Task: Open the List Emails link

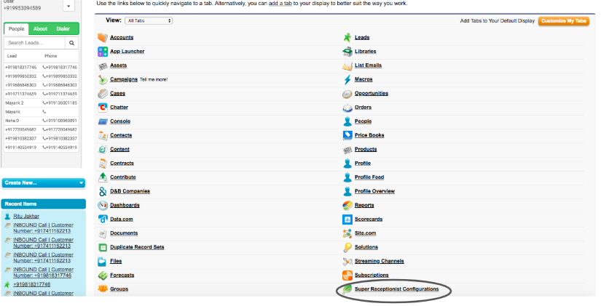Action: [x=368, y=65]
